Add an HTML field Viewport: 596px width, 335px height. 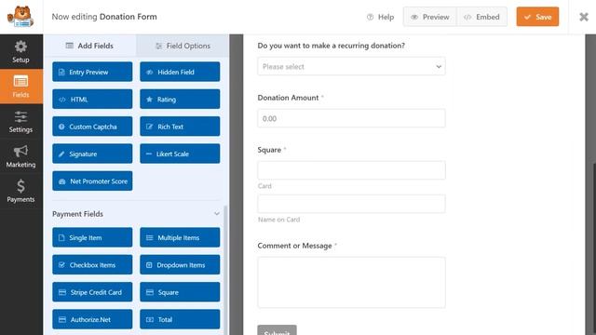coord(92,100)
